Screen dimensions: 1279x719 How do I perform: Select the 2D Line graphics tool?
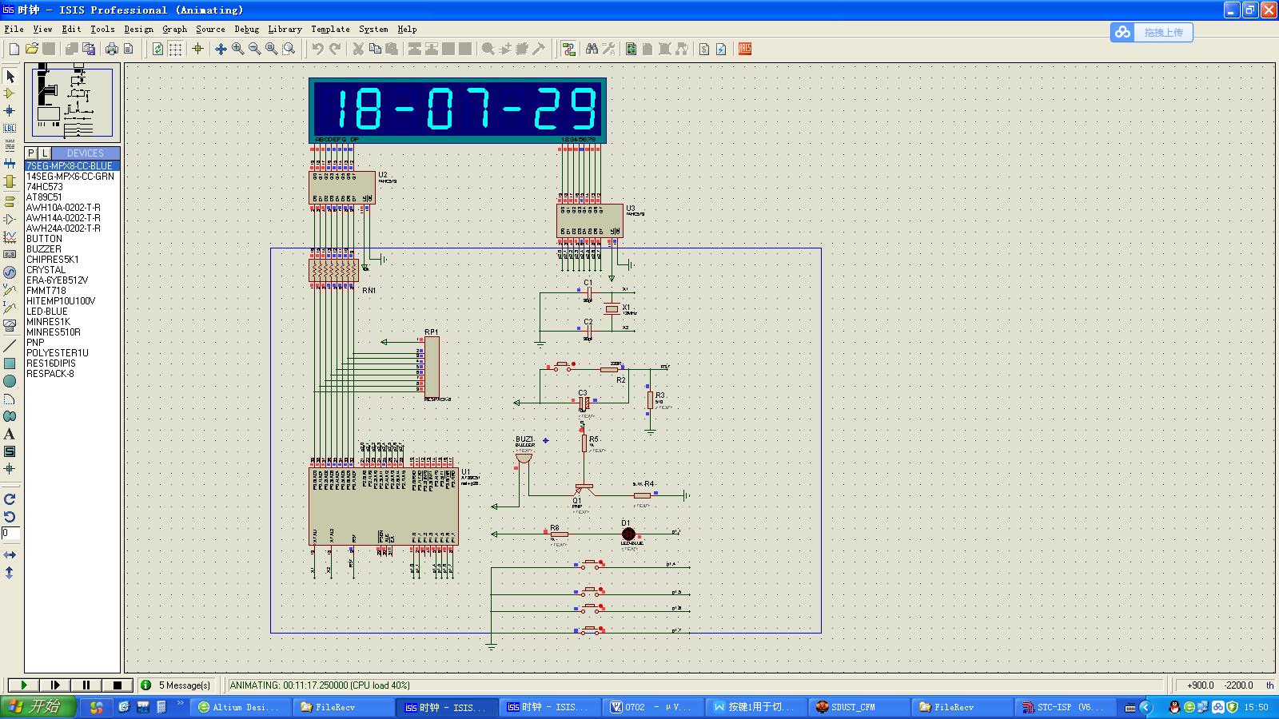(x=10, y=346)
